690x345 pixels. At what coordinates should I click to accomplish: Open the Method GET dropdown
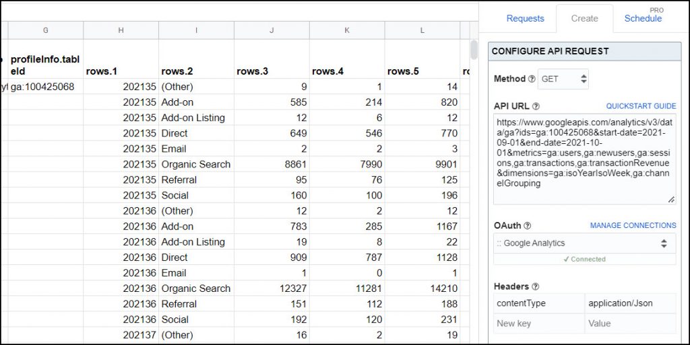coord(563,79)
